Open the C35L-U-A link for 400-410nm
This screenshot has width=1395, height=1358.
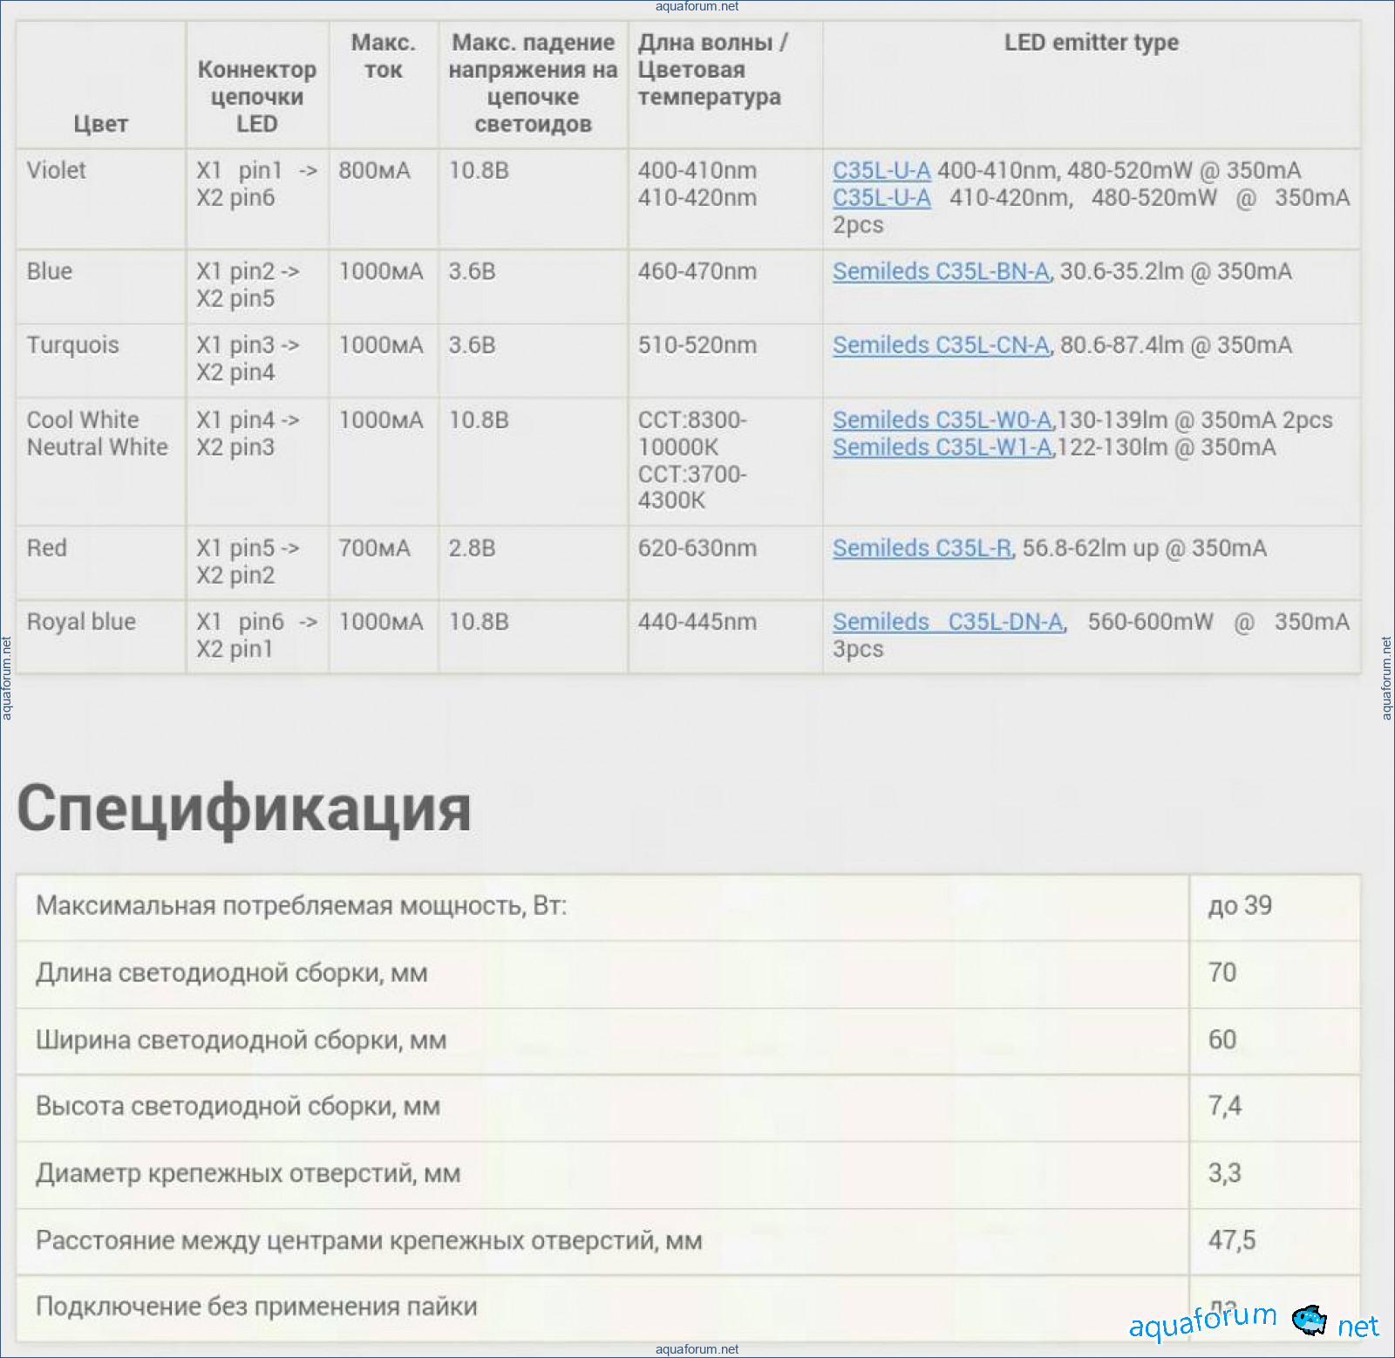[x=881, y=171]
